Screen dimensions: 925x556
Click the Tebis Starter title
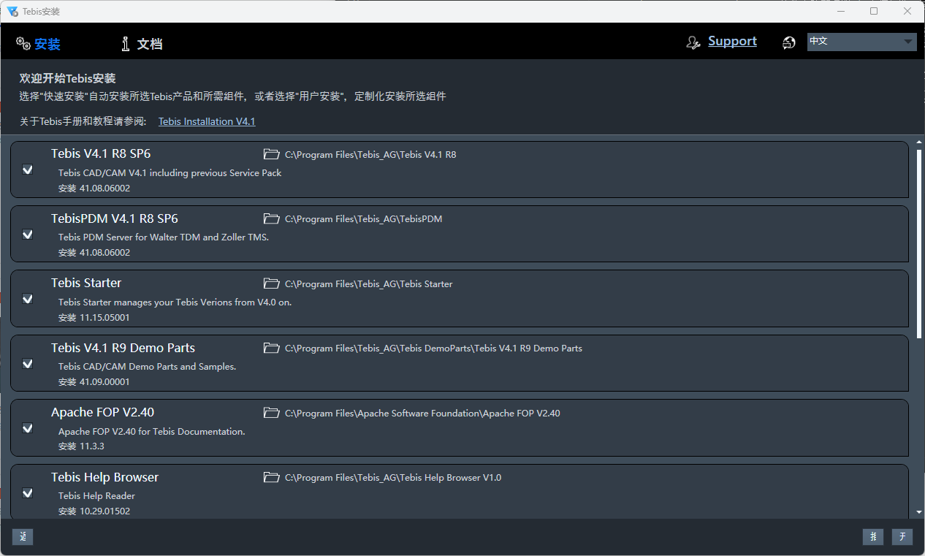pos(86,283)
